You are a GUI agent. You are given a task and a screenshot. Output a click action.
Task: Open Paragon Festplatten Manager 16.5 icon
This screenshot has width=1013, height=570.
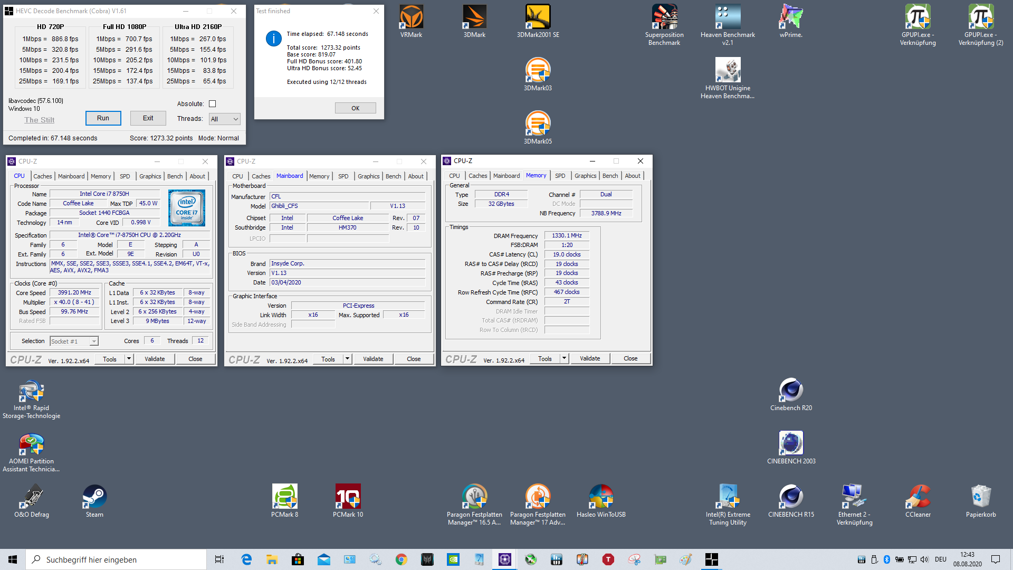(474, 505)
